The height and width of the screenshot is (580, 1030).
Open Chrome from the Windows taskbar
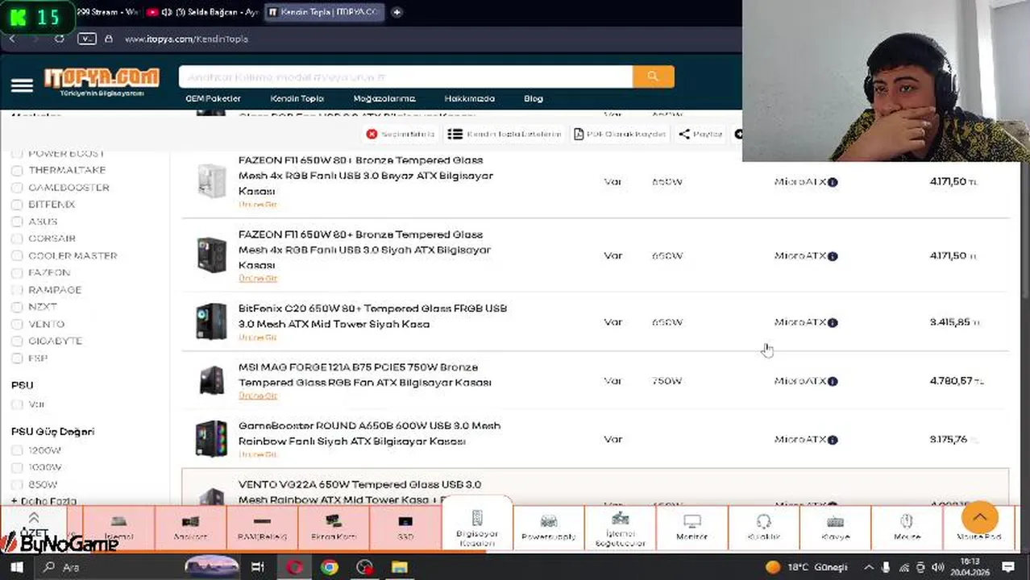(x=330, y=567)
